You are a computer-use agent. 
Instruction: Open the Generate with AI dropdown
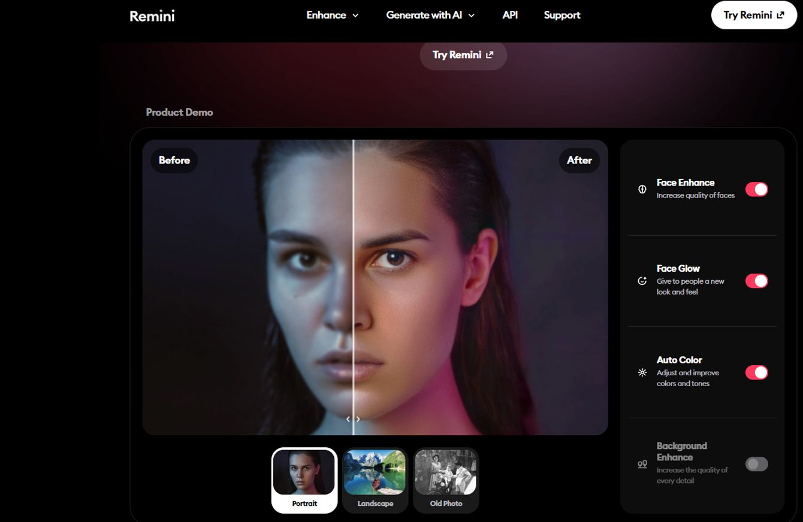430,16
